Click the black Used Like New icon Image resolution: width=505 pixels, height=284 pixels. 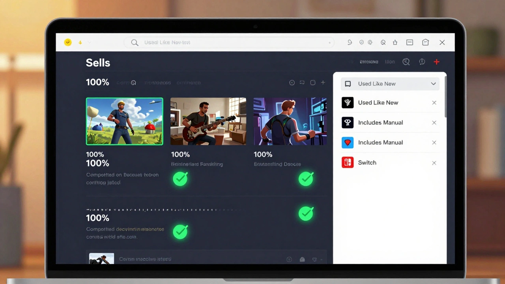click(348, 103)
